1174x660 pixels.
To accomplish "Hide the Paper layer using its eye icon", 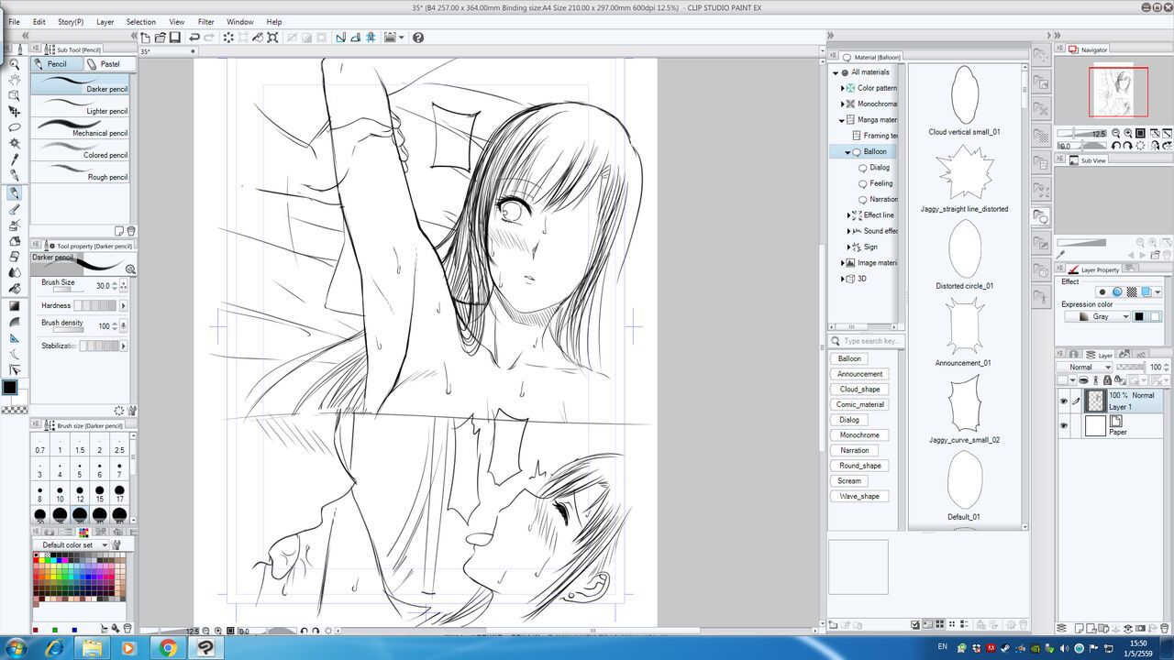I will pos(1064,426).
